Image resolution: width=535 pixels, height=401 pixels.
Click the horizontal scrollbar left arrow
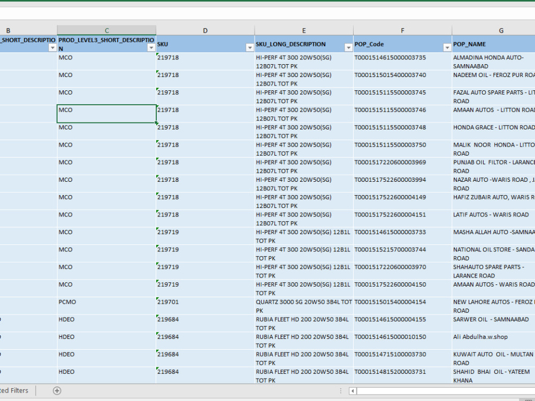tap(353, 391)
